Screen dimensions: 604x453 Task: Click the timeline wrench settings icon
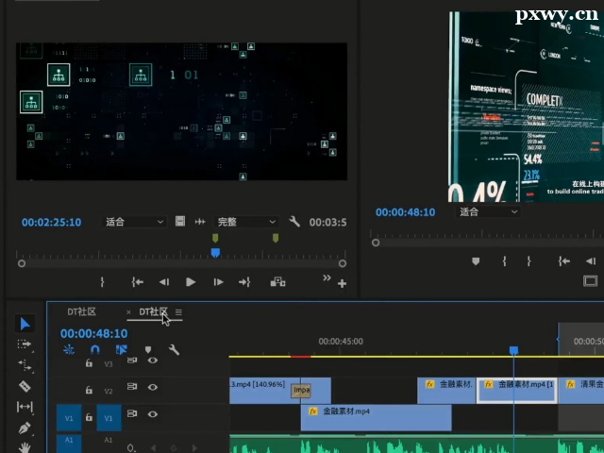tap(174, 349)
